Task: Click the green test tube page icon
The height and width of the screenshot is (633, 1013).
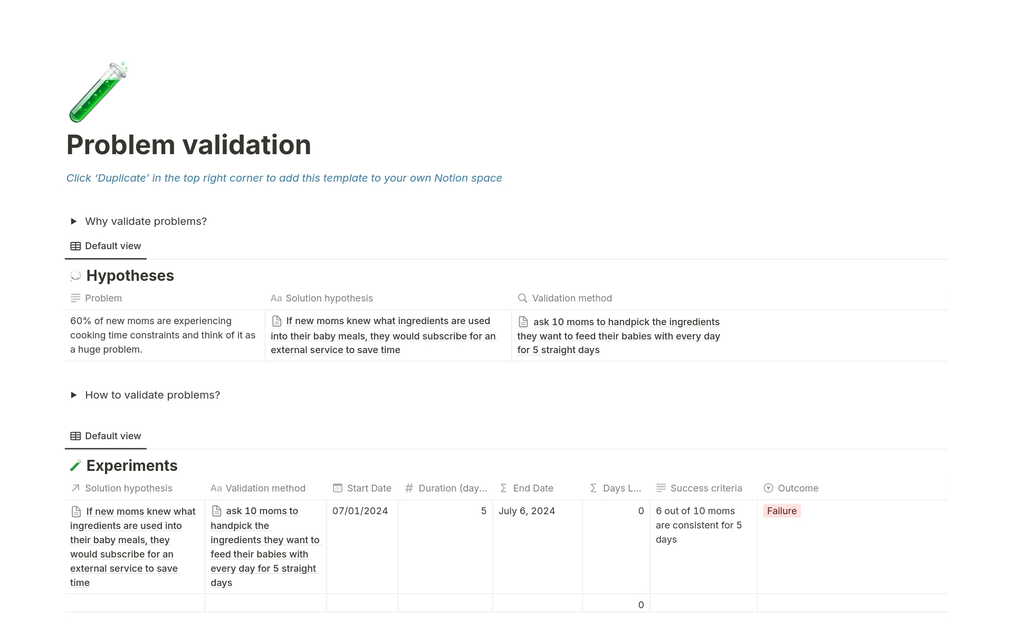Action: (x=98, y=92)
